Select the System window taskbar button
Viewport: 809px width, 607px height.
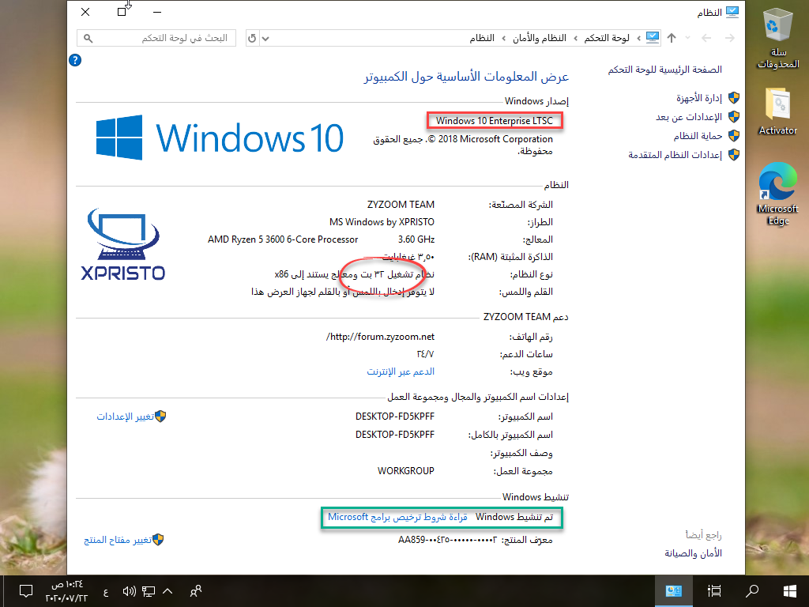(x=674, y=591)
